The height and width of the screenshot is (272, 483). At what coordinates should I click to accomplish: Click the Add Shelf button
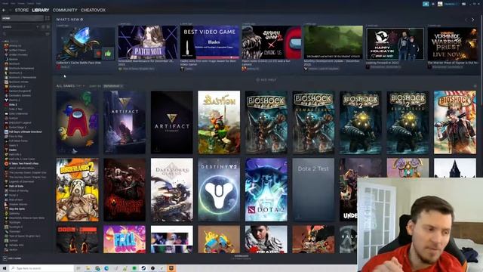point(266,80)
